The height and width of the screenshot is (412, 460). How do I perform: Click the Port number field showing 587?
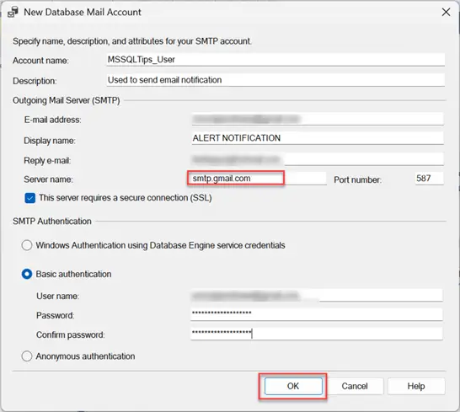429,179
